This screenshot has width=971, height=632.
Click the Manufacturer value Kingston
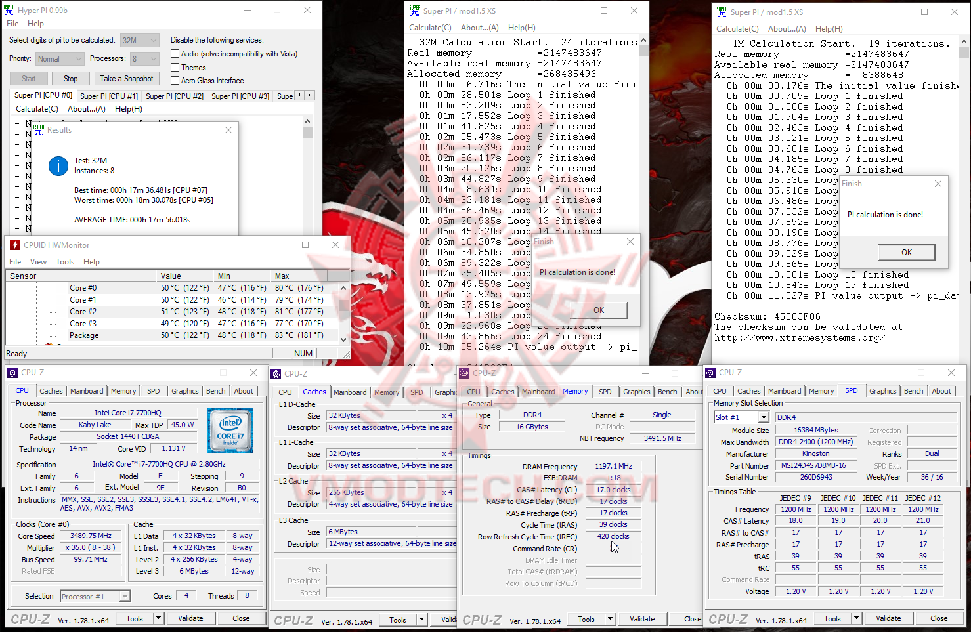(816, 453)
